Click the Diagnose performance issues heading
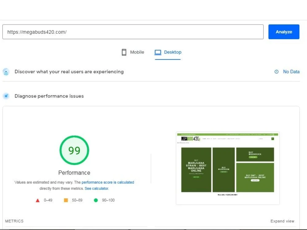 click(49, 96)
